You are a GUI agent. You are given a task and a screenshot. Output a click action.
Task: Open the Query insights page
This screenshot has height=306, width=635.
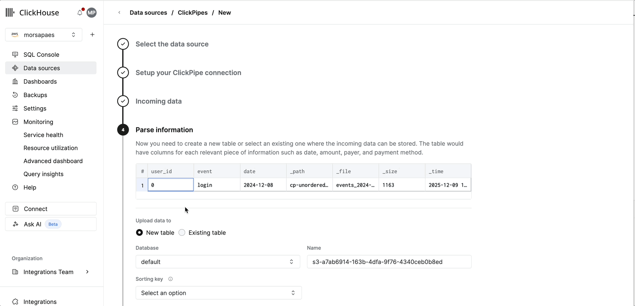click(43, 174)
